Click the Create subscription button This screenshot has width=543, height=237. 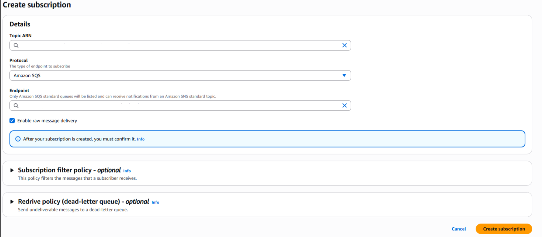(504, 229)
